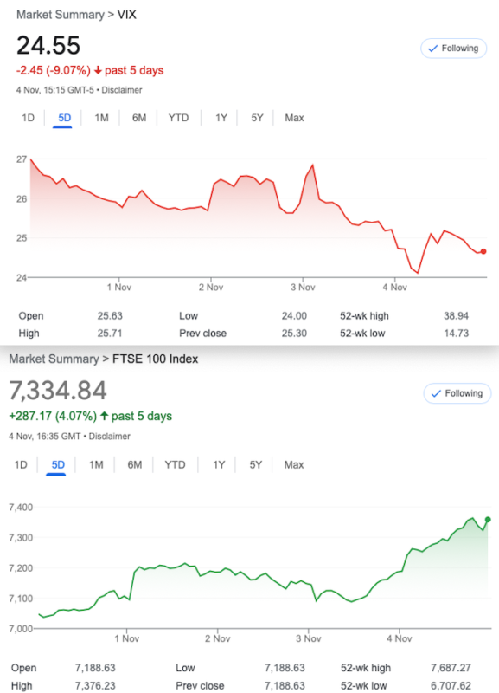This screenshot has height=693, width=499.
Task: Switch VIX chart to 6M range
Action: point(139,118)
